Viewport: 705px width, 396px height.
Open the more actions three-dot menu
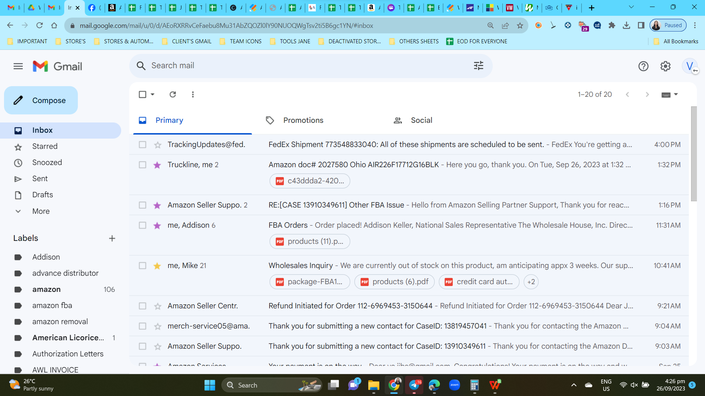193,95
